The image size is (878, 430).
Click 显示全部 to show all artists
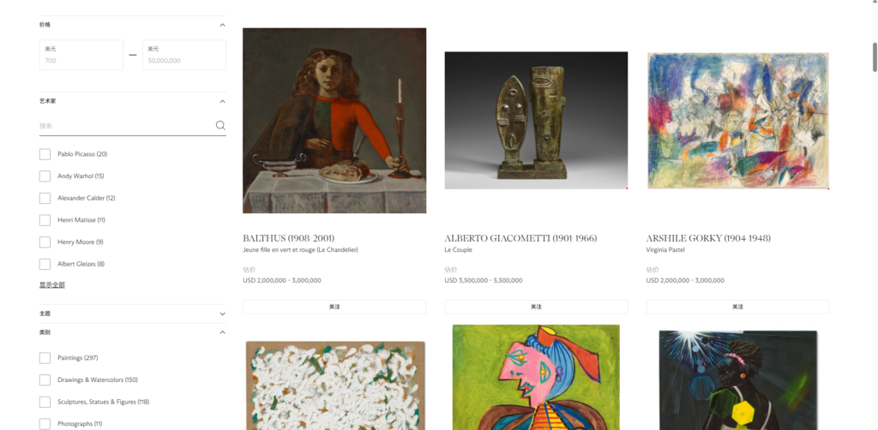[52, 285]
